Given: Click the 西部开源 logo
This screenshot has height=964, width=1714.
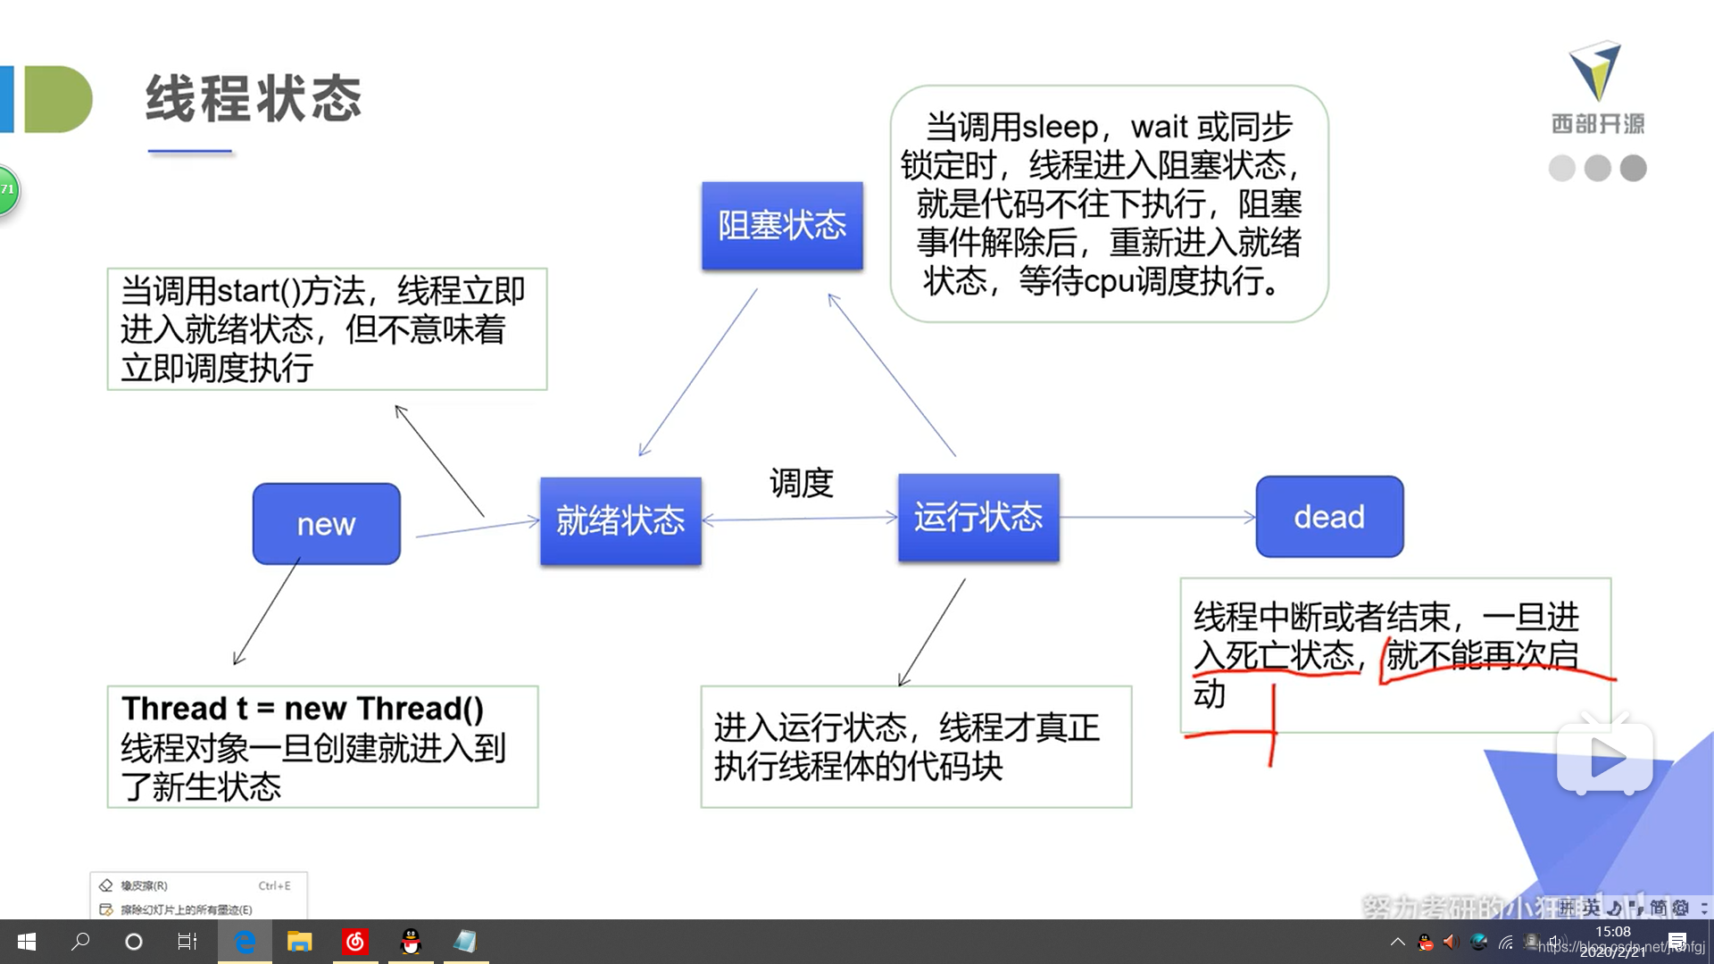Looking at the screenshot, I should coord(1597,87).
